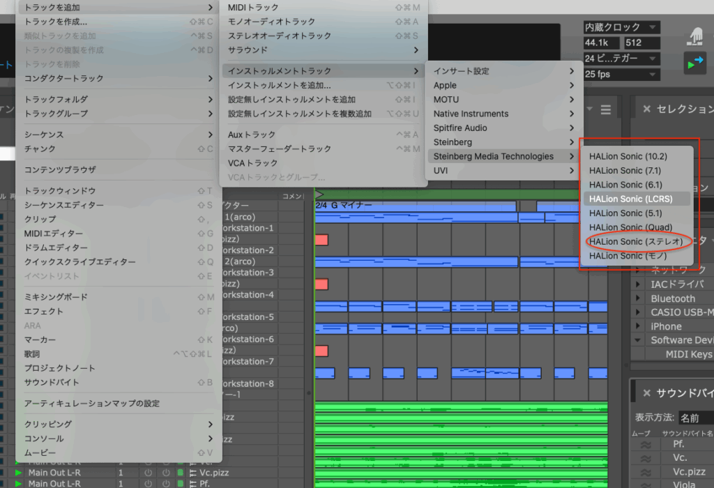Toggle the first power button on Vc.pizz track
The image size is (714, 488).
pos(148,473)
